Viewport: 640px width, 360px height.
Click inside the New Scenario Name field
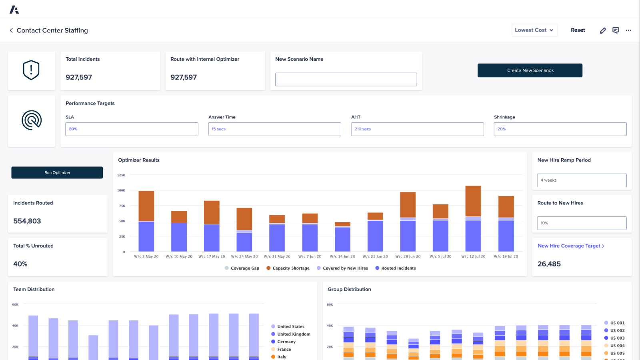pyautogui.click(x=346, y=79)
